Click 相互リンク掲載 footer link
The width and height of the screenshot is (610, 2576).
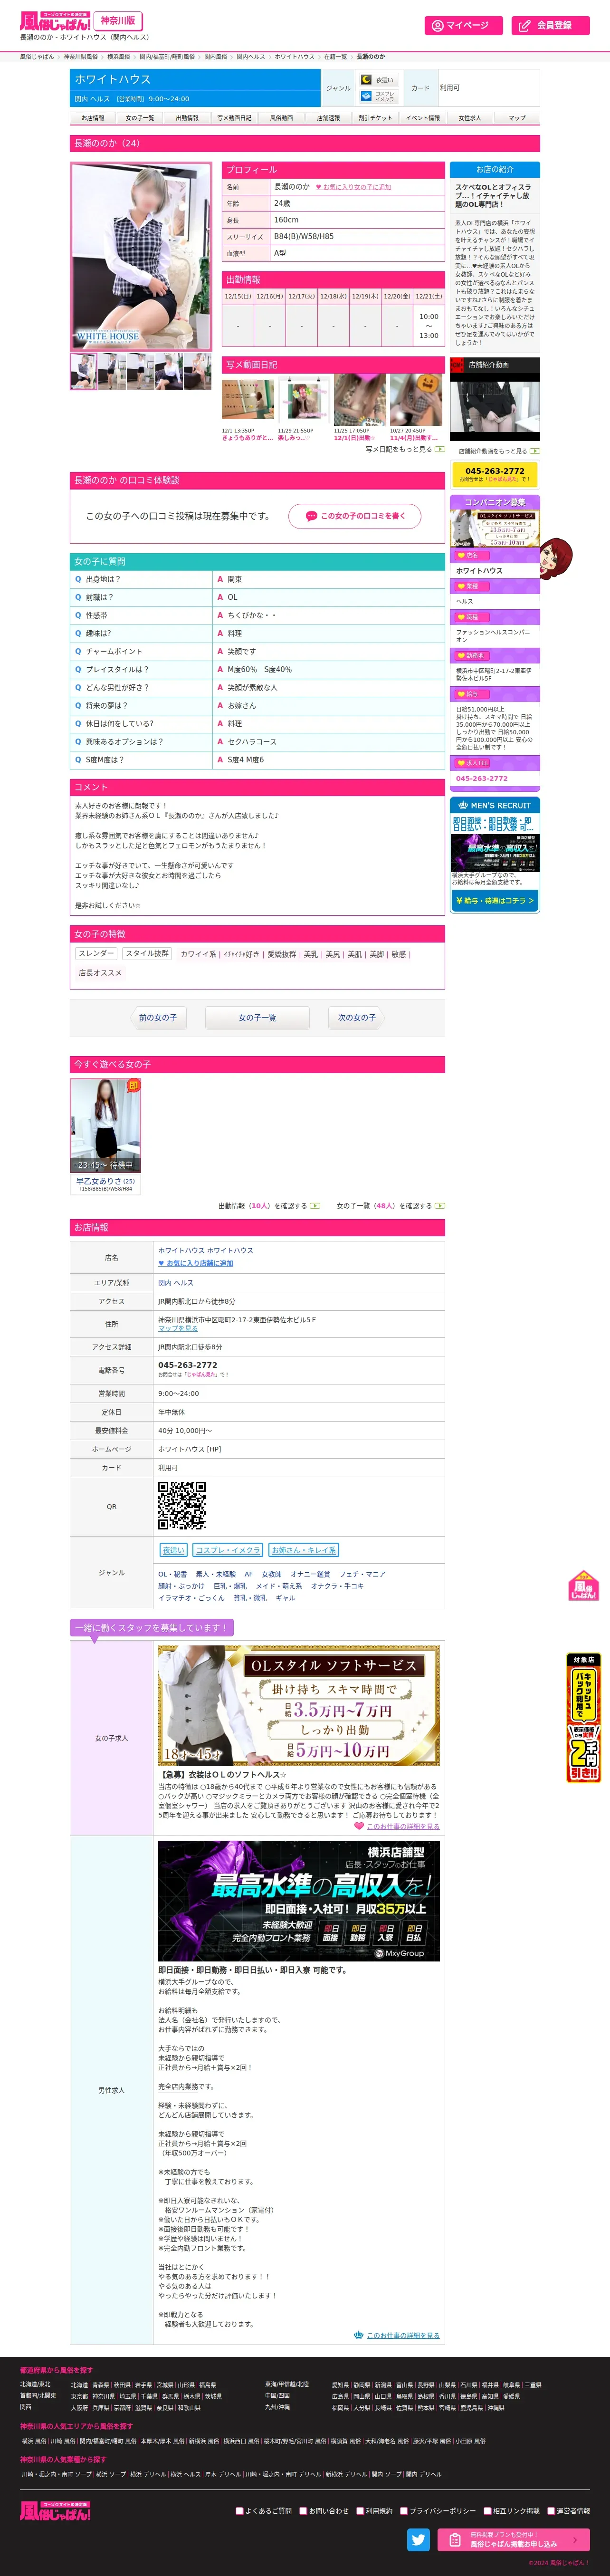click(x=511, y=2510)
